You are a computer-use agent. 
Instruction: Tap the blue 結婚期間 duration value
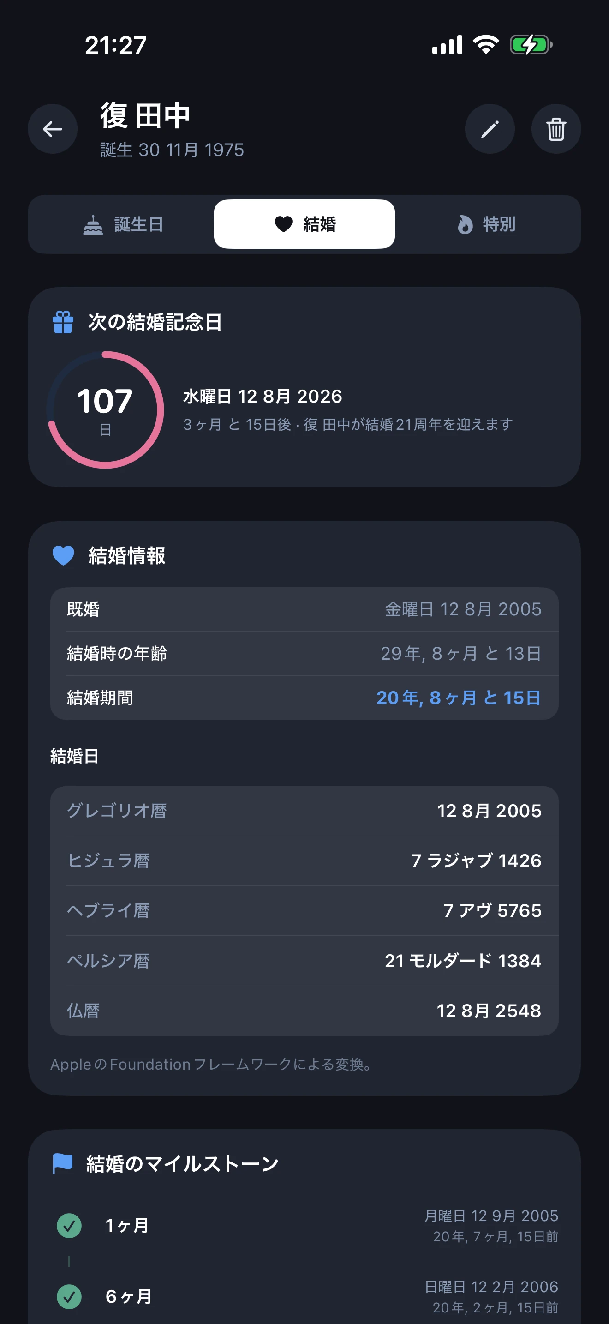pos(458,698)
